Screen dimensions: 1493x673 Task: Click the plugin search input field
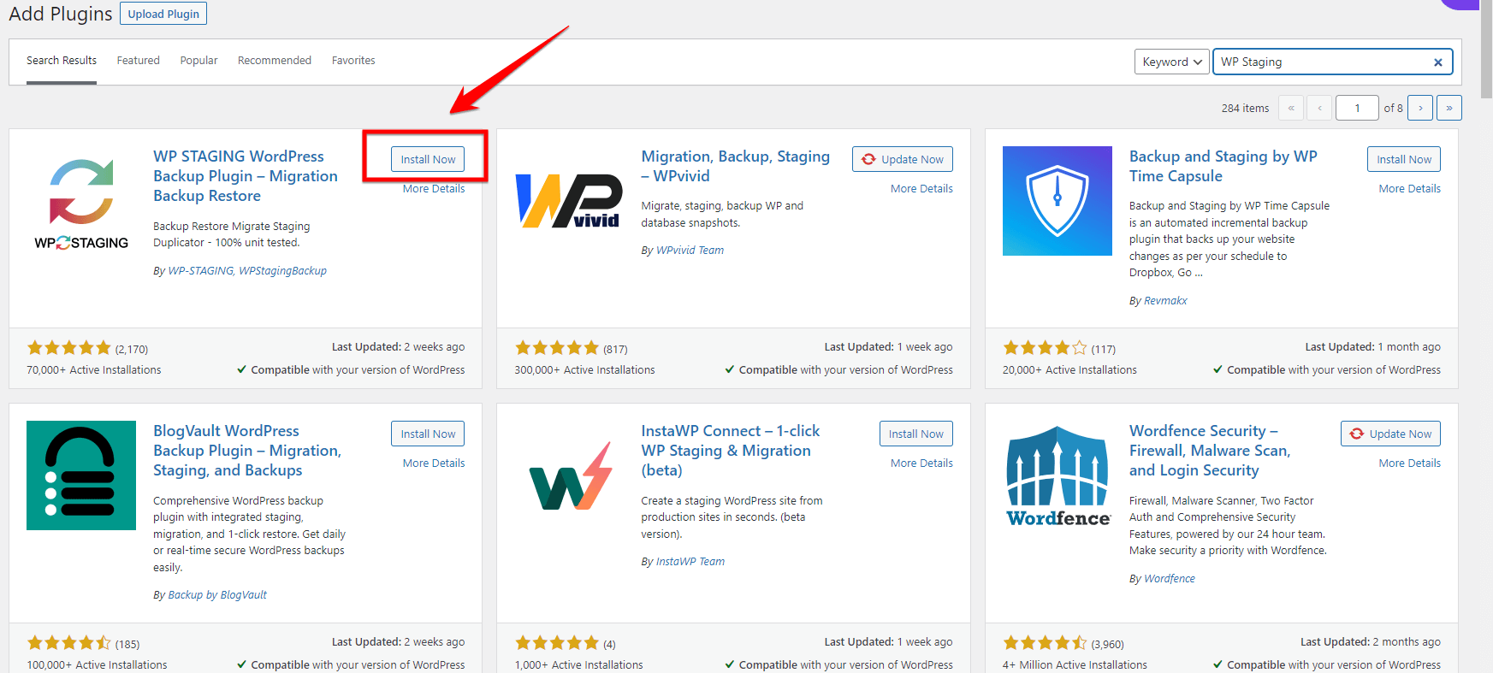1322,62
